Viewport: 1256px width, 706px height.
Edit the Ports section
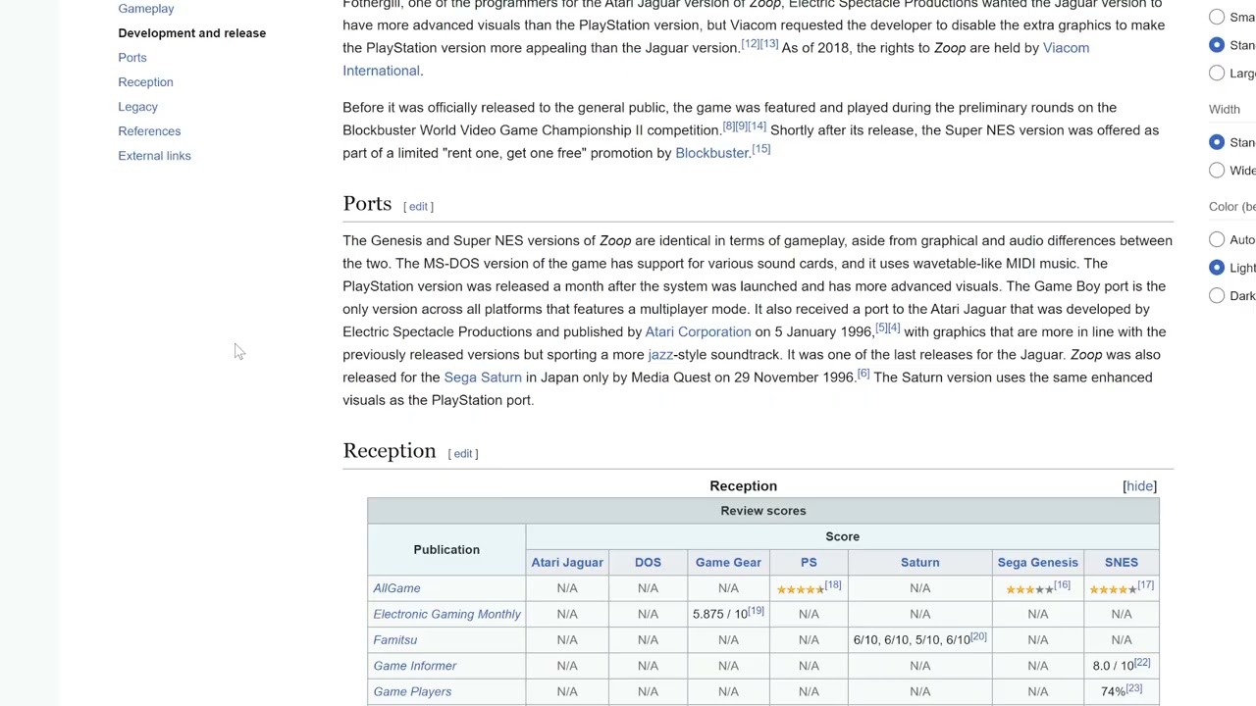(x=418, y=206)
